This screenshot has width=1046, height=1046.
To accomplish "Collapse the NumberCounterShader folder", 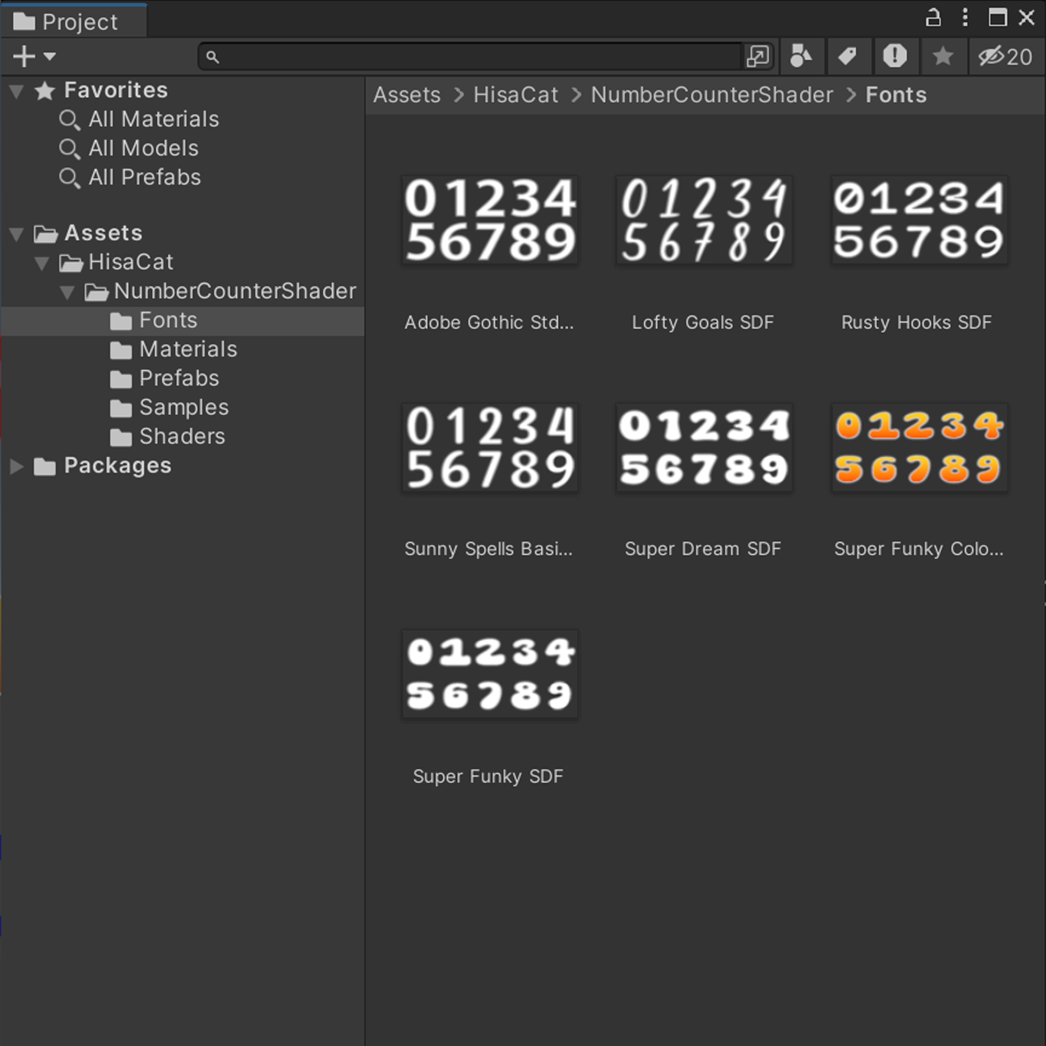I will click(68, 292).
